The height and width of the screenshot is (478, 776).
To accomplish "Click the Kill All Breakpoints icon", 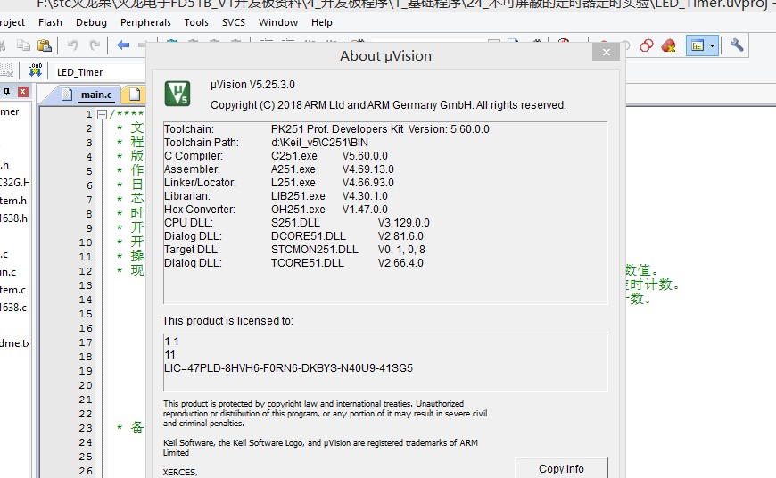I will point(668,45).
